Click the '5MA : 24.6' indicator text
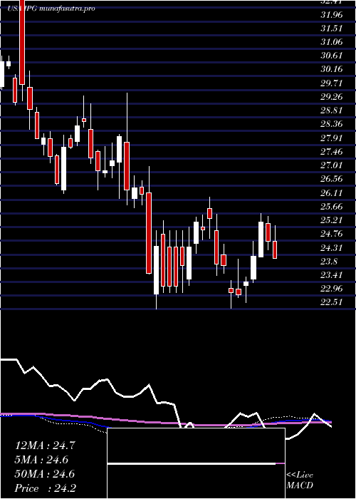This screenshot has height=499, width=356. (41, 460)
